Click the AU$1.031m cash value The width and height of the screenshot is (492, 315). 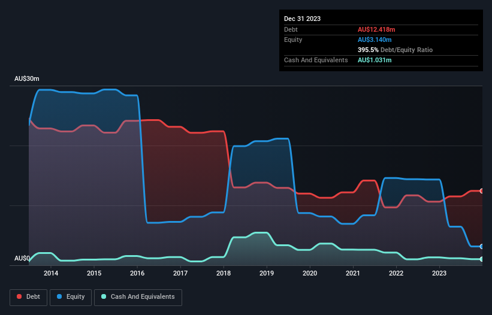pos(375,60)
